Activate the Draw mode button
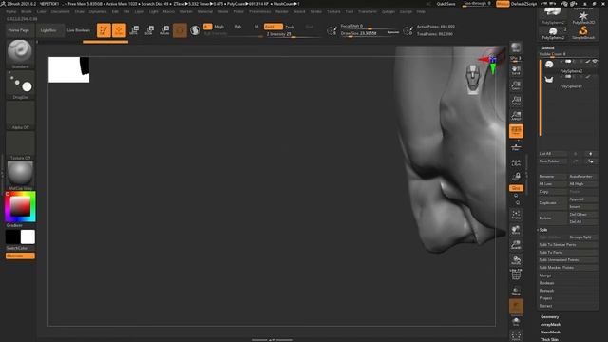 pyautogui.click(x=119, y=30)
